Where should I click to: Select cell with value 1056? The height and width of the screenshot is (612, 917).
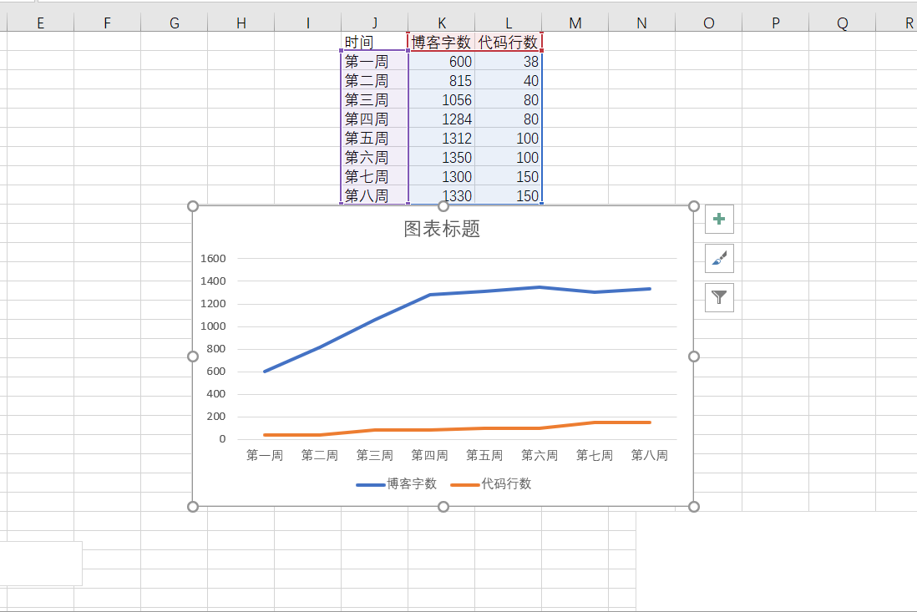click(x=442, y=100)
